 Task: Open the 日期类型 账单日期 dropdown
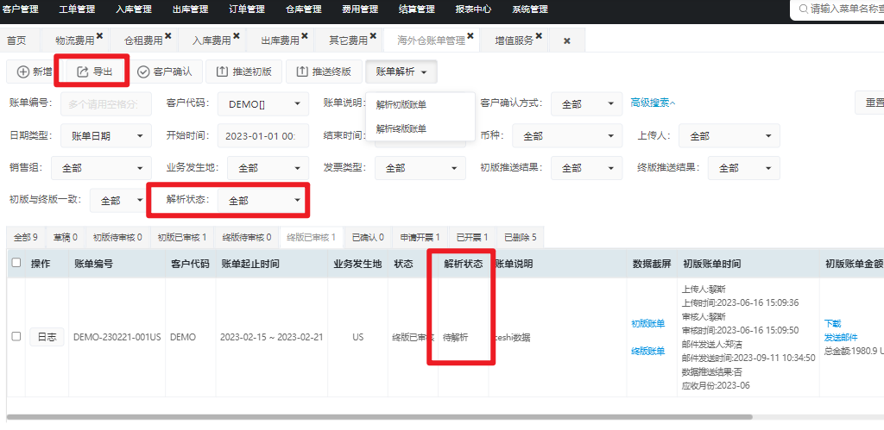[106, 135]
